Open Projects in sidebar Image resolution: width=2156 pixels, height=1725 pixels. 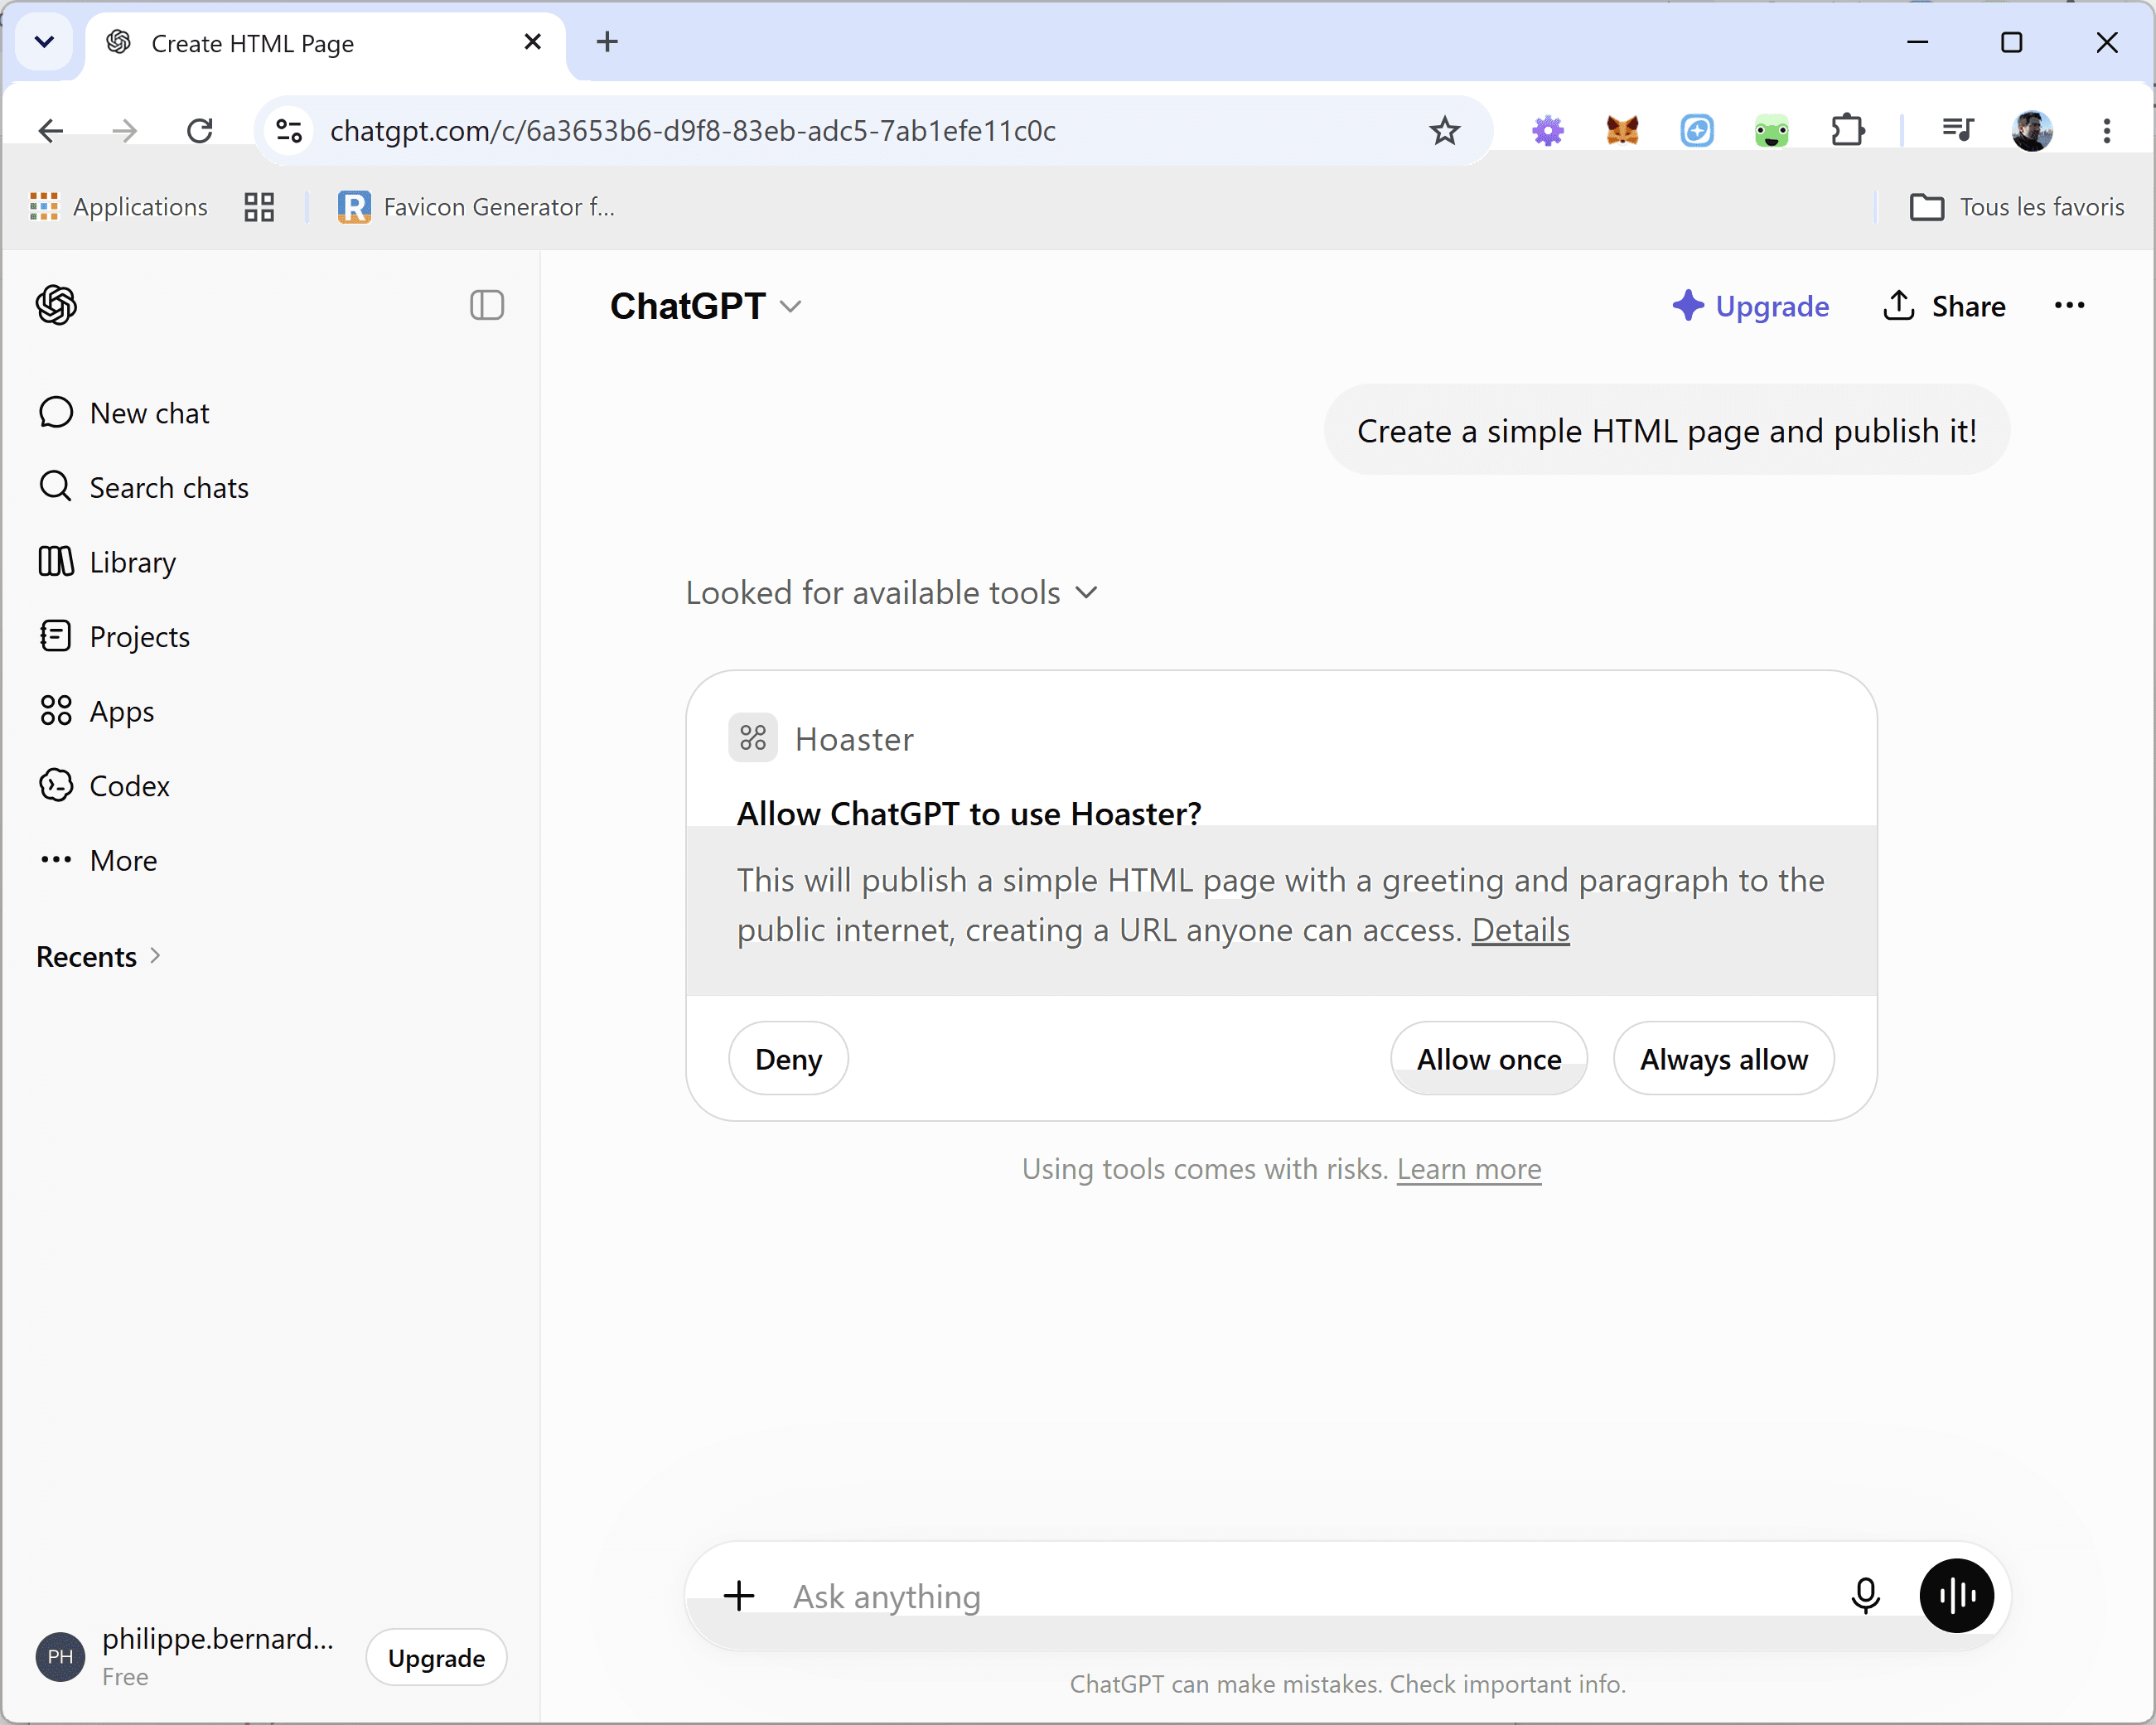[114, 636]
